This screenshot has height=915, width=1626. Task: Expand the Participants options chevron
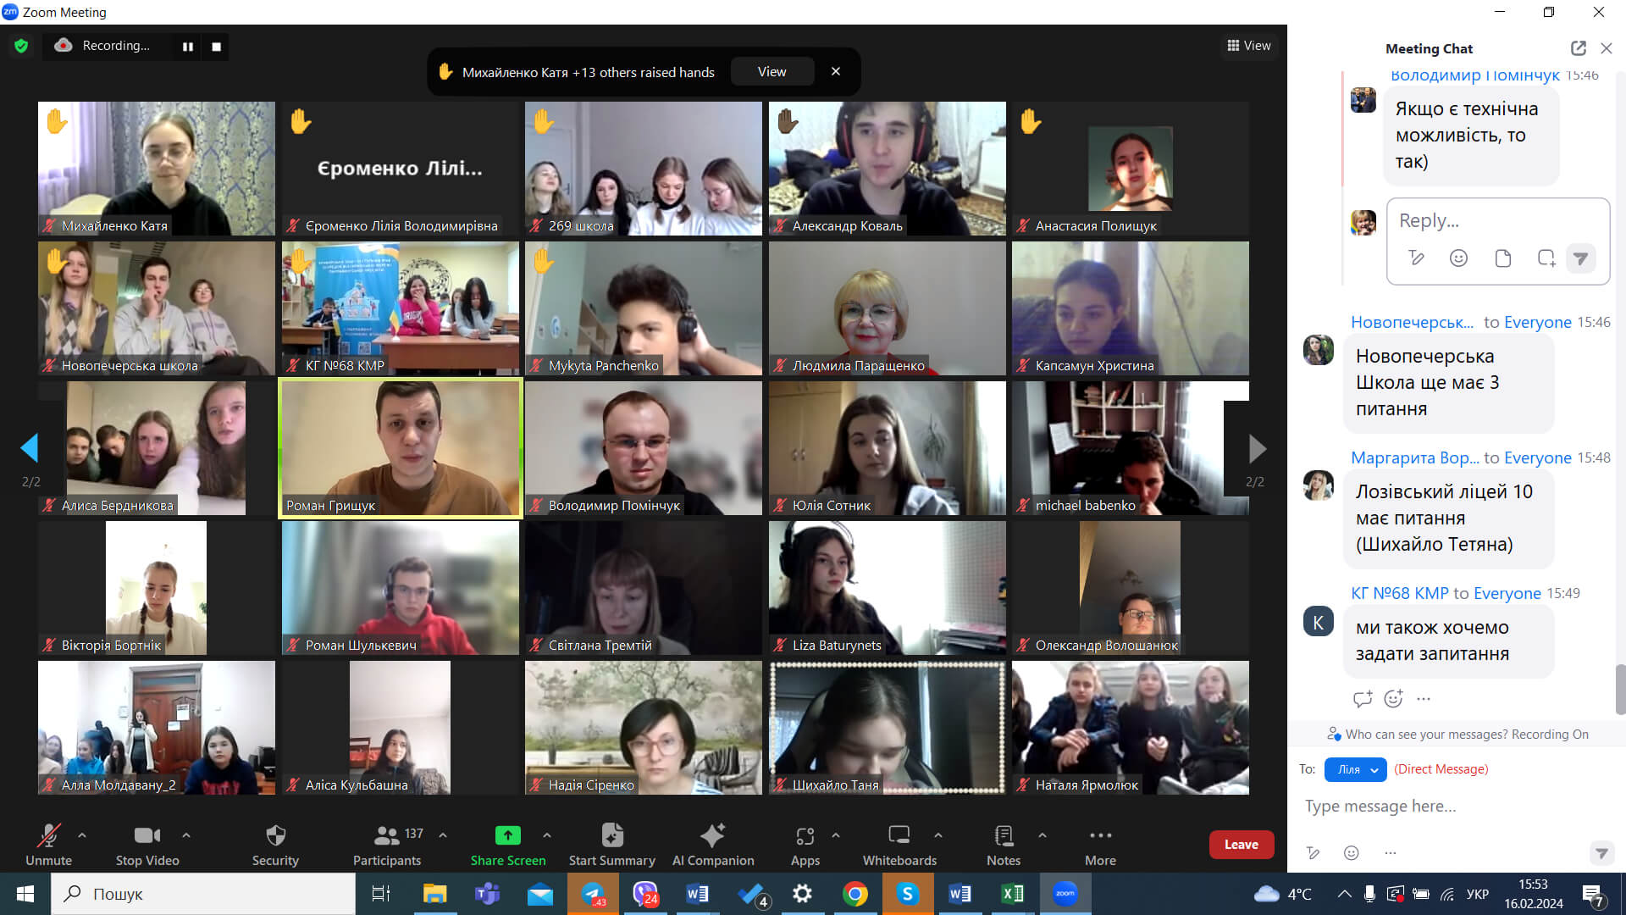[x=443, y=835]
